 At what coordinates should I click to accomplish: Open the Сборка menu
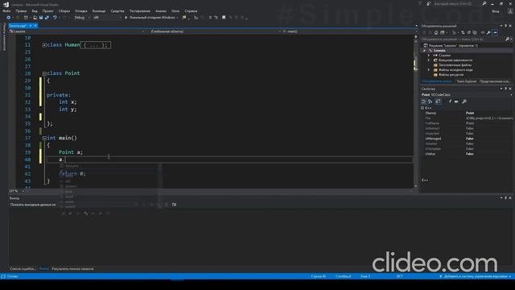[x=64, y=10]
